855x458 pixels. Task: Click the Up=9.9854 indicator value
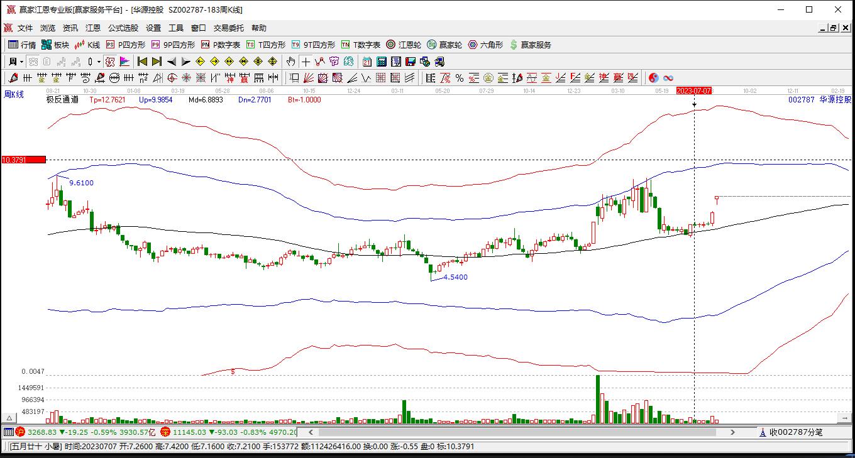pos(155,99)
